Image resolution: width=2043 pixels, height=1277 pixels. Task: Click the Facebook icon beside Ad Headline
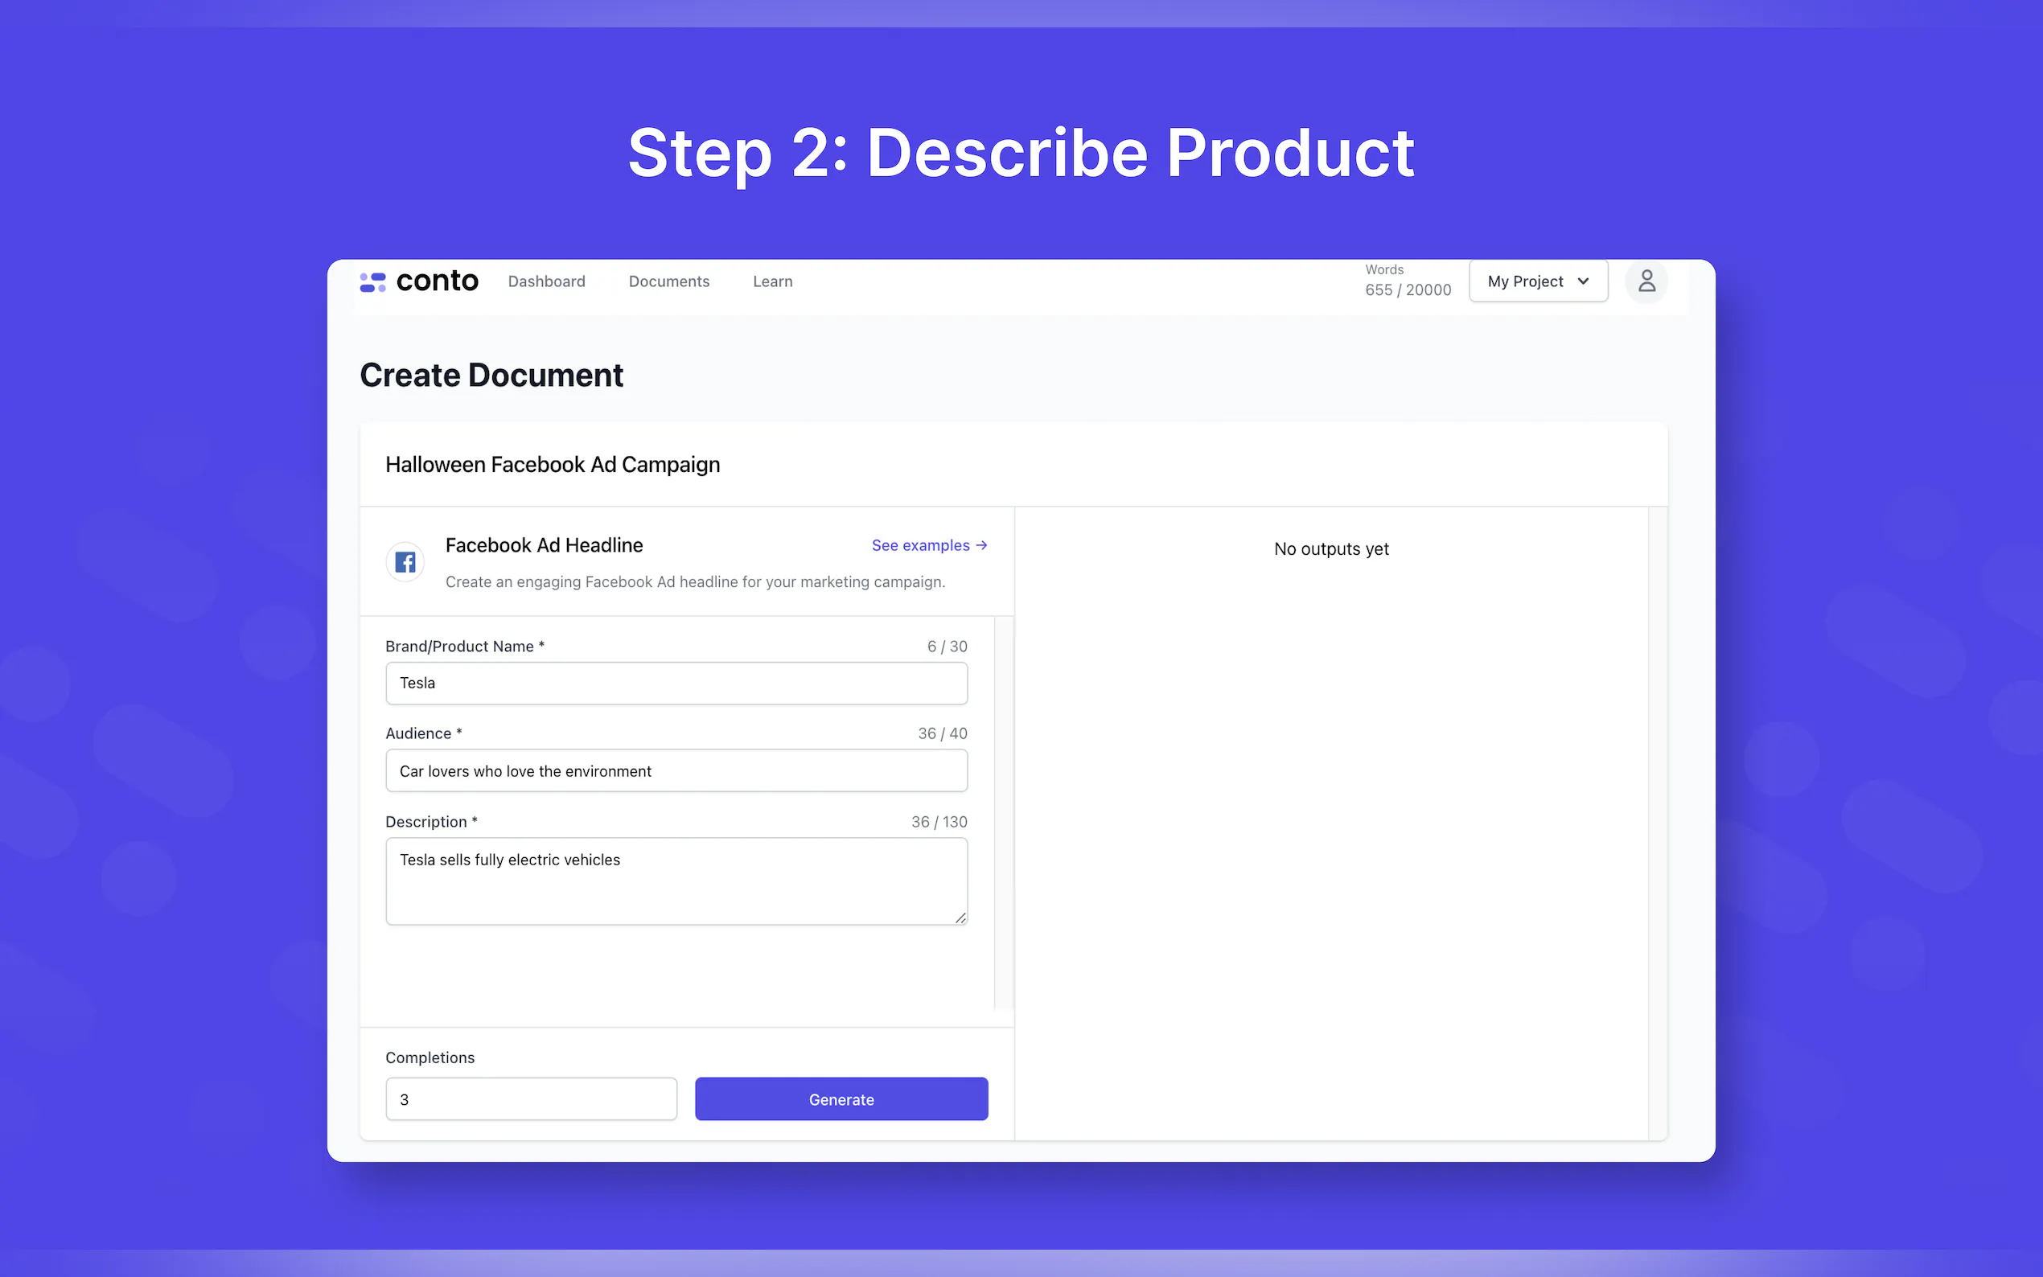405,561
